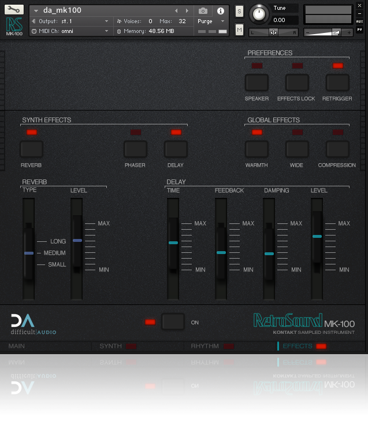The image size is (368, 434).
Task: Click the Max voices value 32
Action: coord(182,21)
